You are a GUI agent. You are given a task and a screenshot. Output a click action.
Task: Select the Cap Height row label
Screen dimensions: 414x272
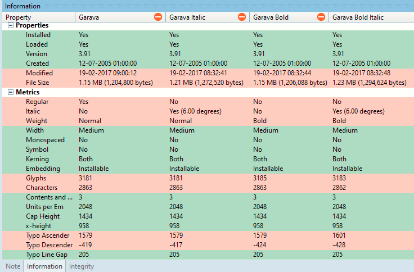43,216
